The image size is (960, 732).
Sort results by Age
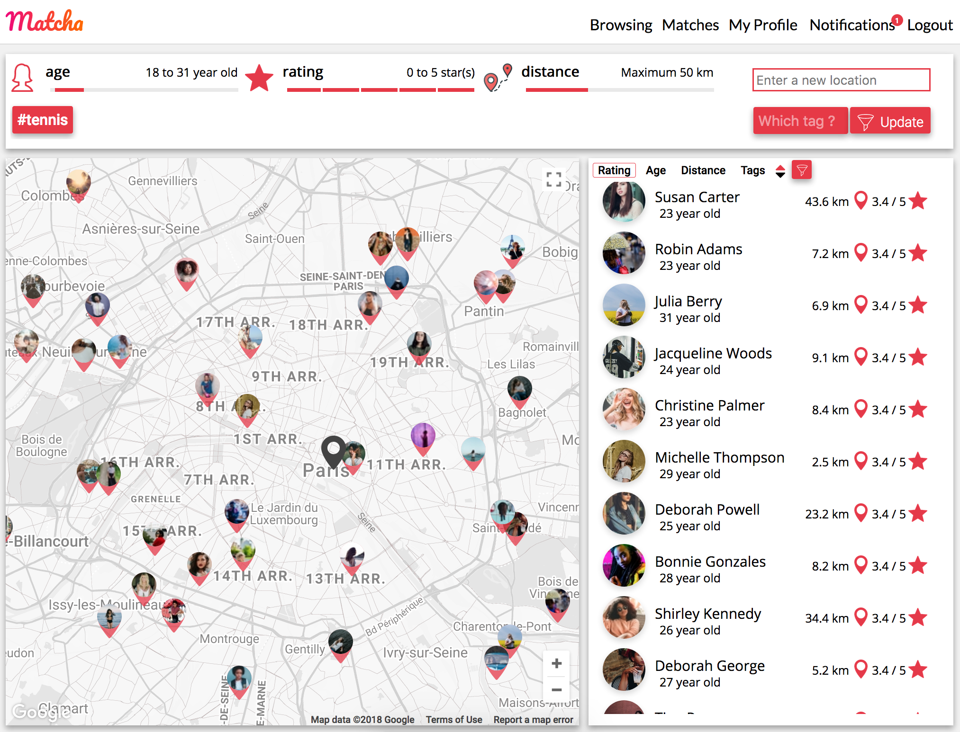click(x=655, y=170)
